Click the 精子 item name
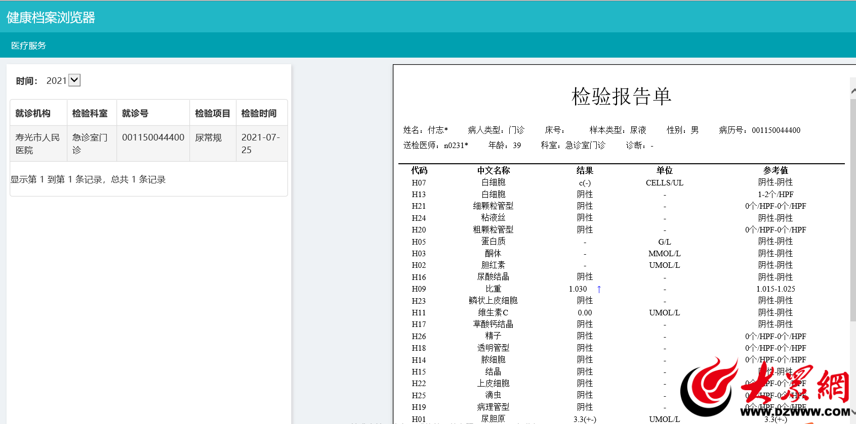The width and height of the screenshot is (856, 424). pos(493,336)
